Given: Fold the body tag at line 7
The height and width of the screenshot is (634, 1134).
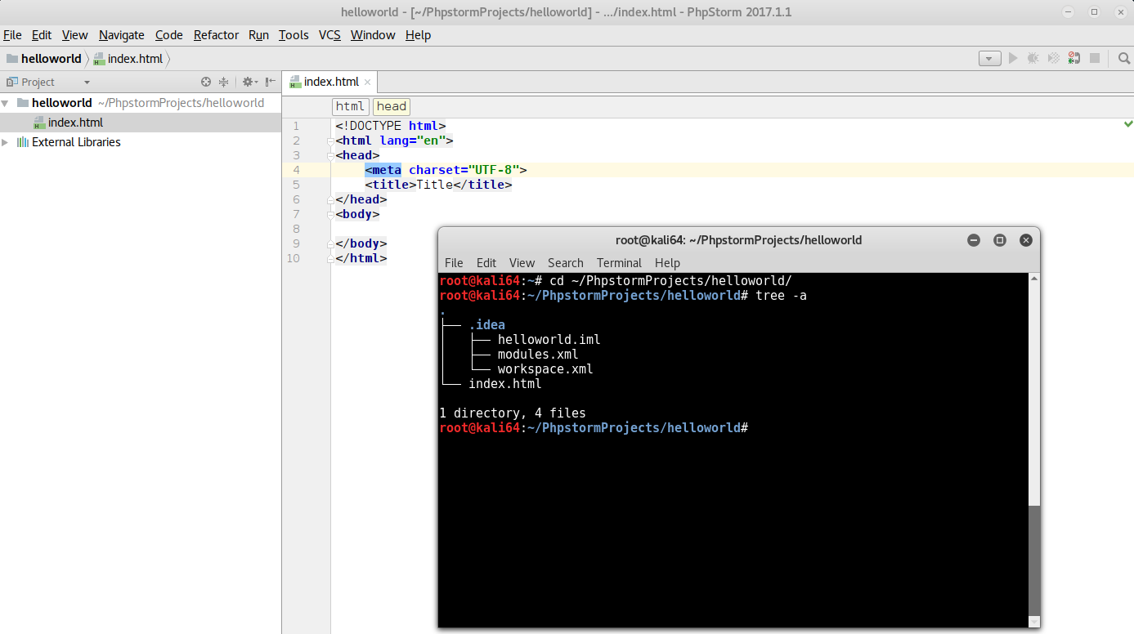Looking at the screenshot, I should coord(330,214).
